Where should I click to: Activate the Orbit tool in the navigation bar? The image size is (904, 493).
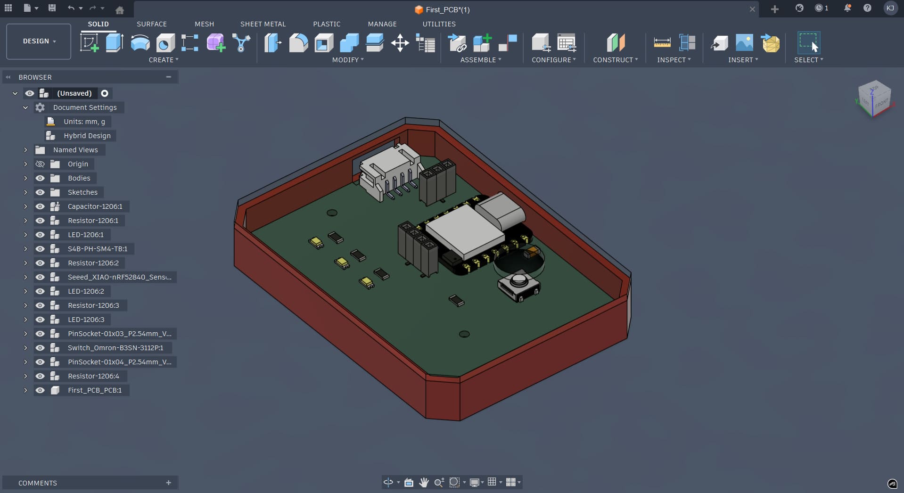click(389, 482)
